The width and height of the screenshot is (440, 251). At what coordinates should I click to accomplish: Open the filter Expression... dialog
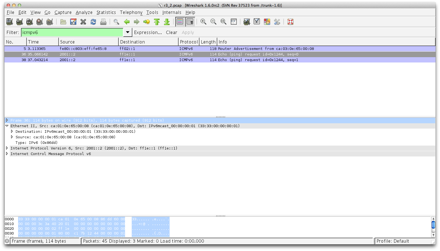click(x=148, y=32)
